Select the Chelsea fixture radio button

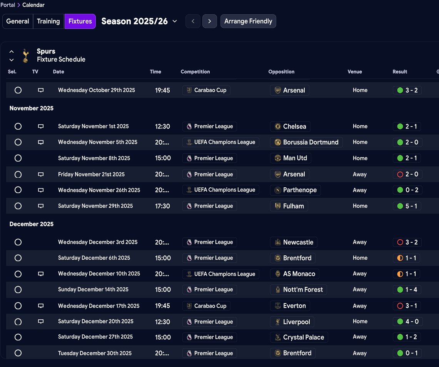pos(18,126)
